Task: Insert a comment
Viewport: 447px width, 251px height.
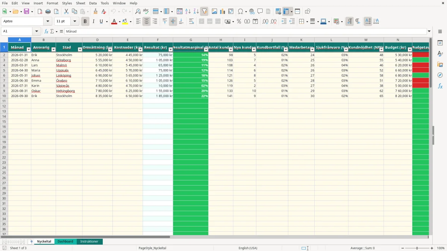Action: coord(260,12)
